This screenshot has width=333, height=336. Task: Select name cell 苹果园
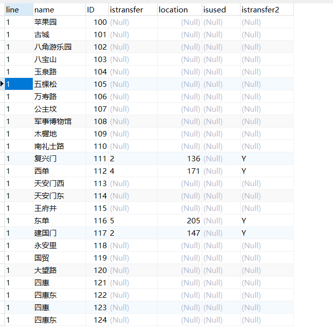pos(59,22)
